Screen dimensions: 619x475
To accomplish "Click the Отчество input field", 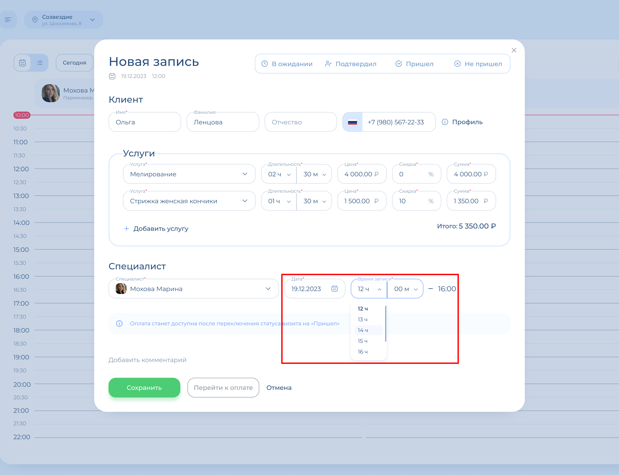I will pyautogui.click(x=301, y=122).
